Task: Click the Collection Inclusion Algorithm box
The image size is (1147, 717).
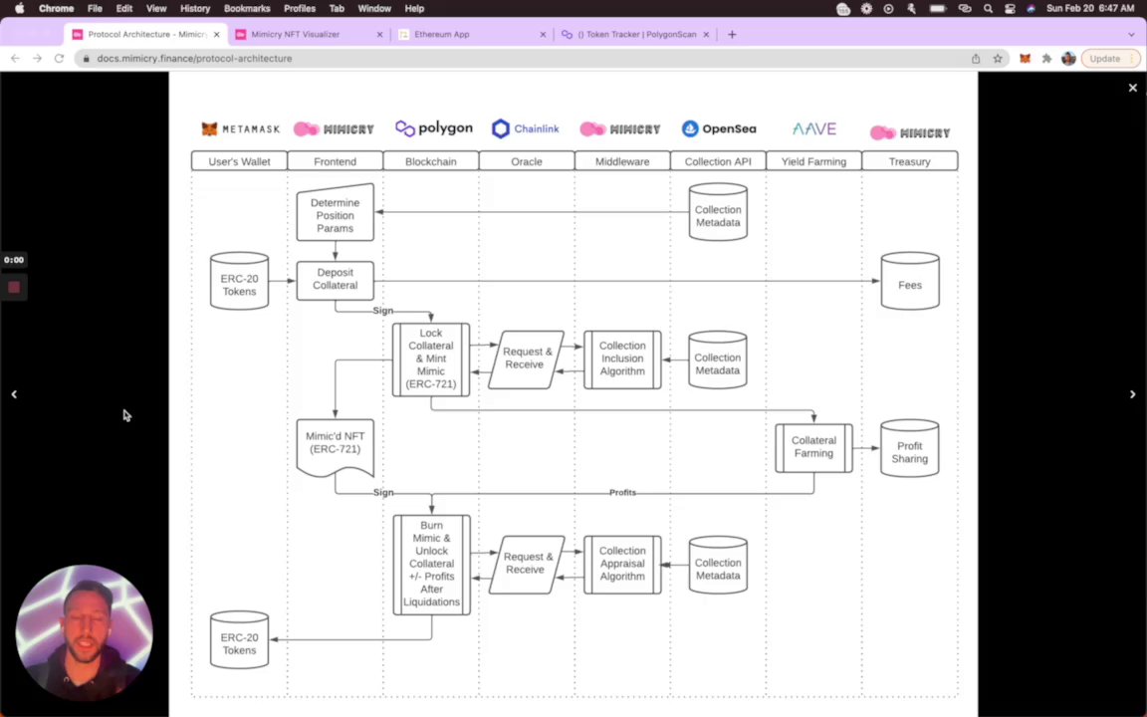Action: (622, 359)
